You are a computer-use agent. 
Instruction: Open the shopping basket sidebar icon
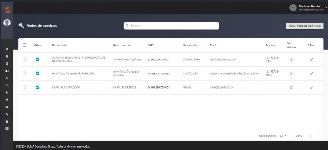point(7,85)
